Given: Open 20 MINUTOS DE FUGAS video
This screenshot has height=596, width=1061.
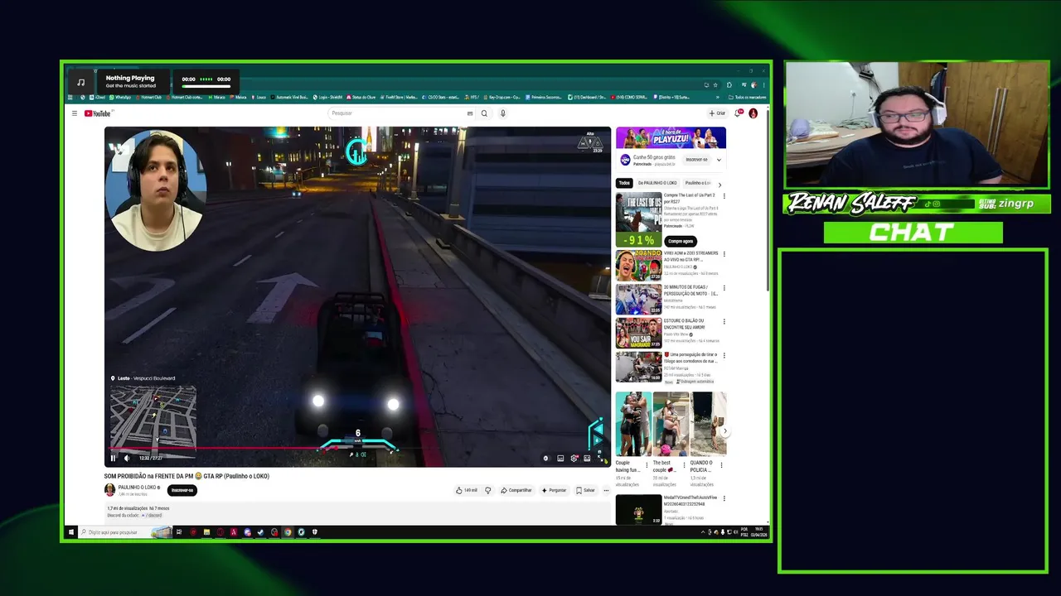Looking at the screenshot, I should click(x=638, y=299).
